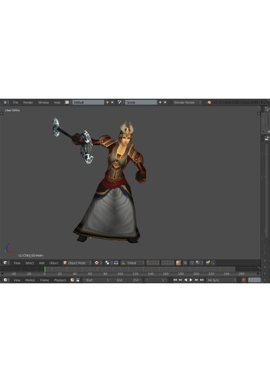The width and height of the screenshot is (270, 382).
Task: Click the viewport region expand plus
Action: [259, 113]
